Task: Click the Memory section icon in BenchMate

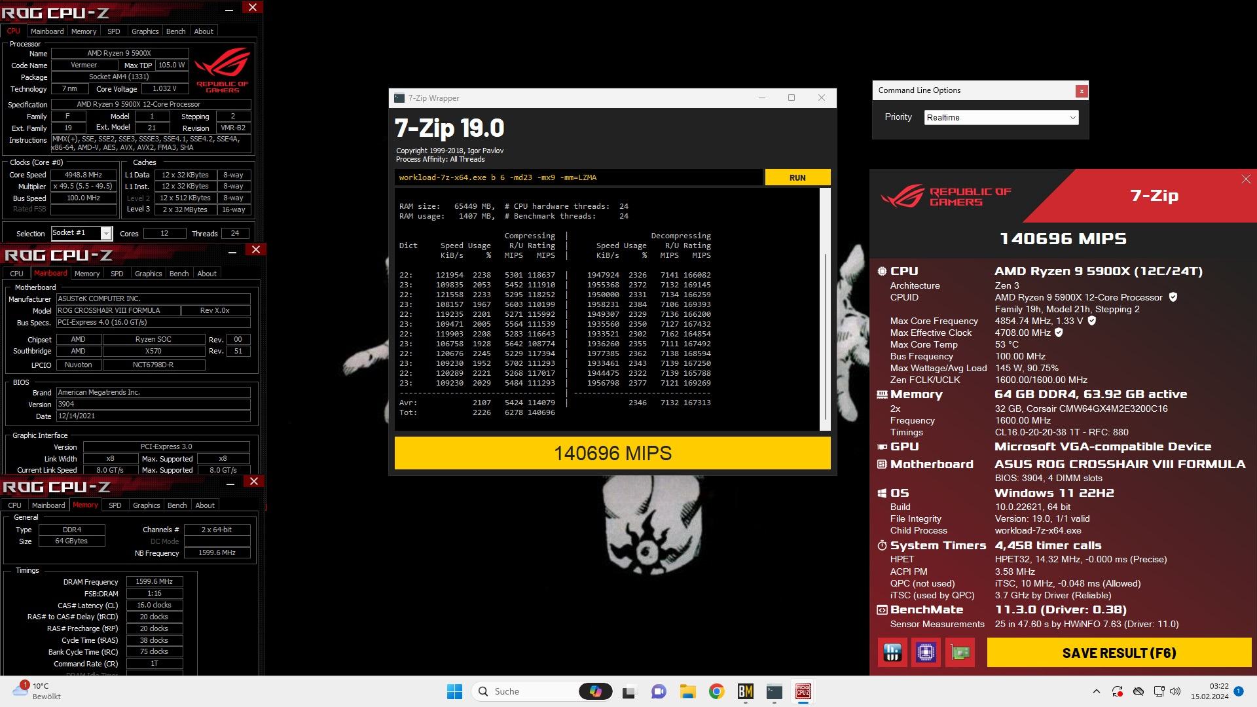Action: 882,394
